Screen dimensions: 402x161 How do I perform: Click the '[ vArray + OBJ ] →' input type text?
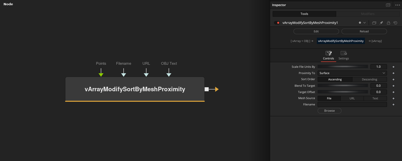pos(302,41)
